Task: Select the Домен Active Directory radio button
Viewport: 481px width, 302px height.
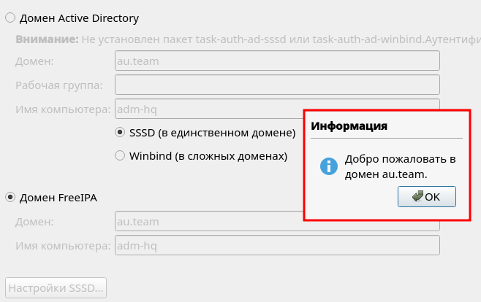Action: point(10,18)
